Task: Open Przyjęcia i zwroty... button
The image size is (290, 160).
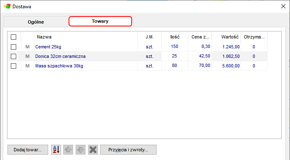Action: click(x=128, y=150)
